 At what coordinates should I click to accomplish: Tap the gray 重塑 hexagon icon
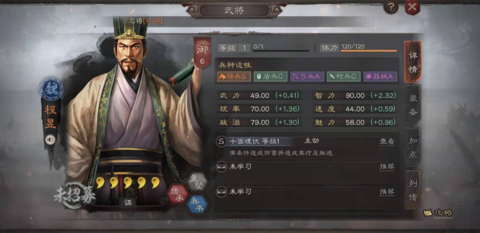[197, 182]
